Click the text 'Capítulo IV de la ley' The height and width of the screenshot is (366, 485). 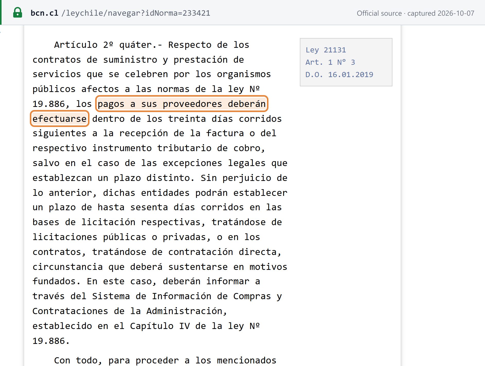(187, 326)
